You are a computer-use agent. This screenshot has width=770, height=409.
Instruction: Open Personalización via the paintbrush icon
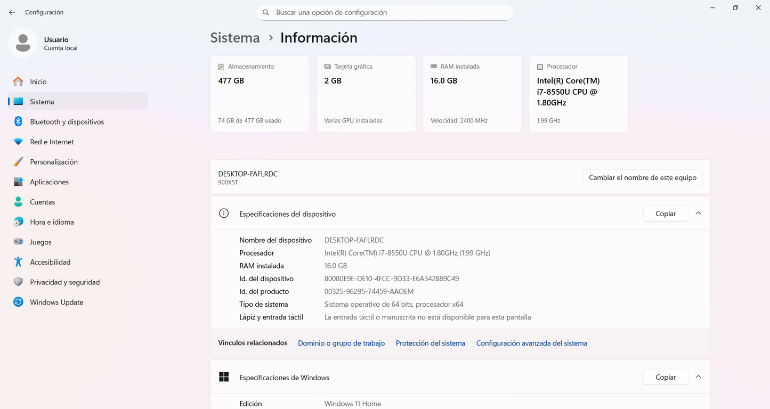[18, 162]
